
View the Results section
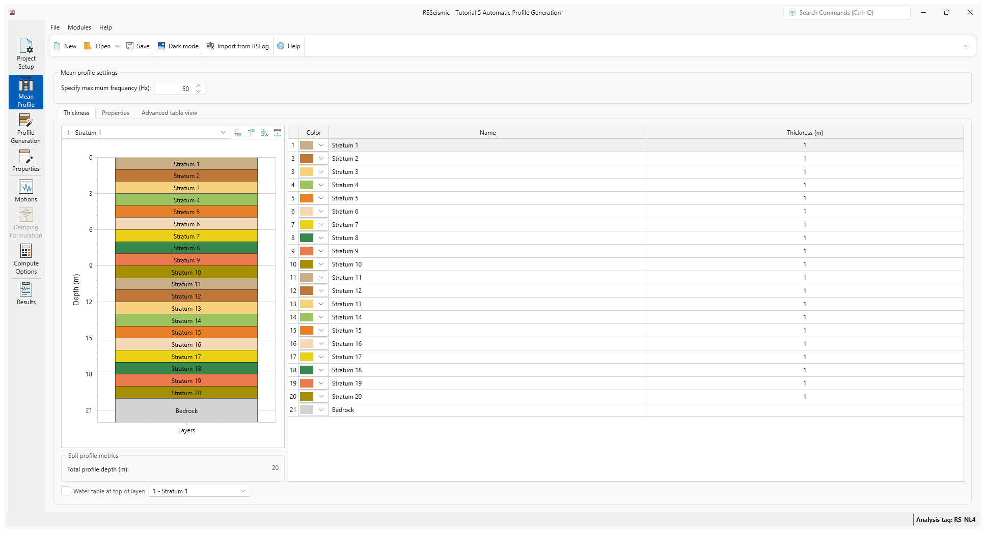click(26, 293)
